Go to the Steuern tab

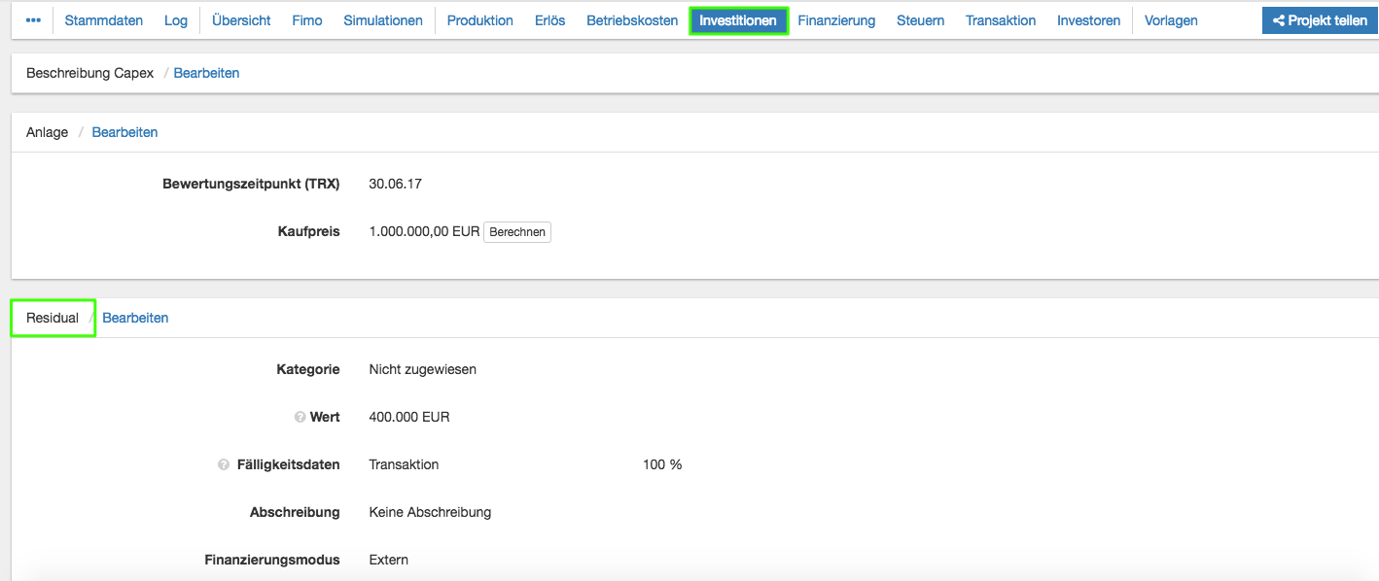920,20
